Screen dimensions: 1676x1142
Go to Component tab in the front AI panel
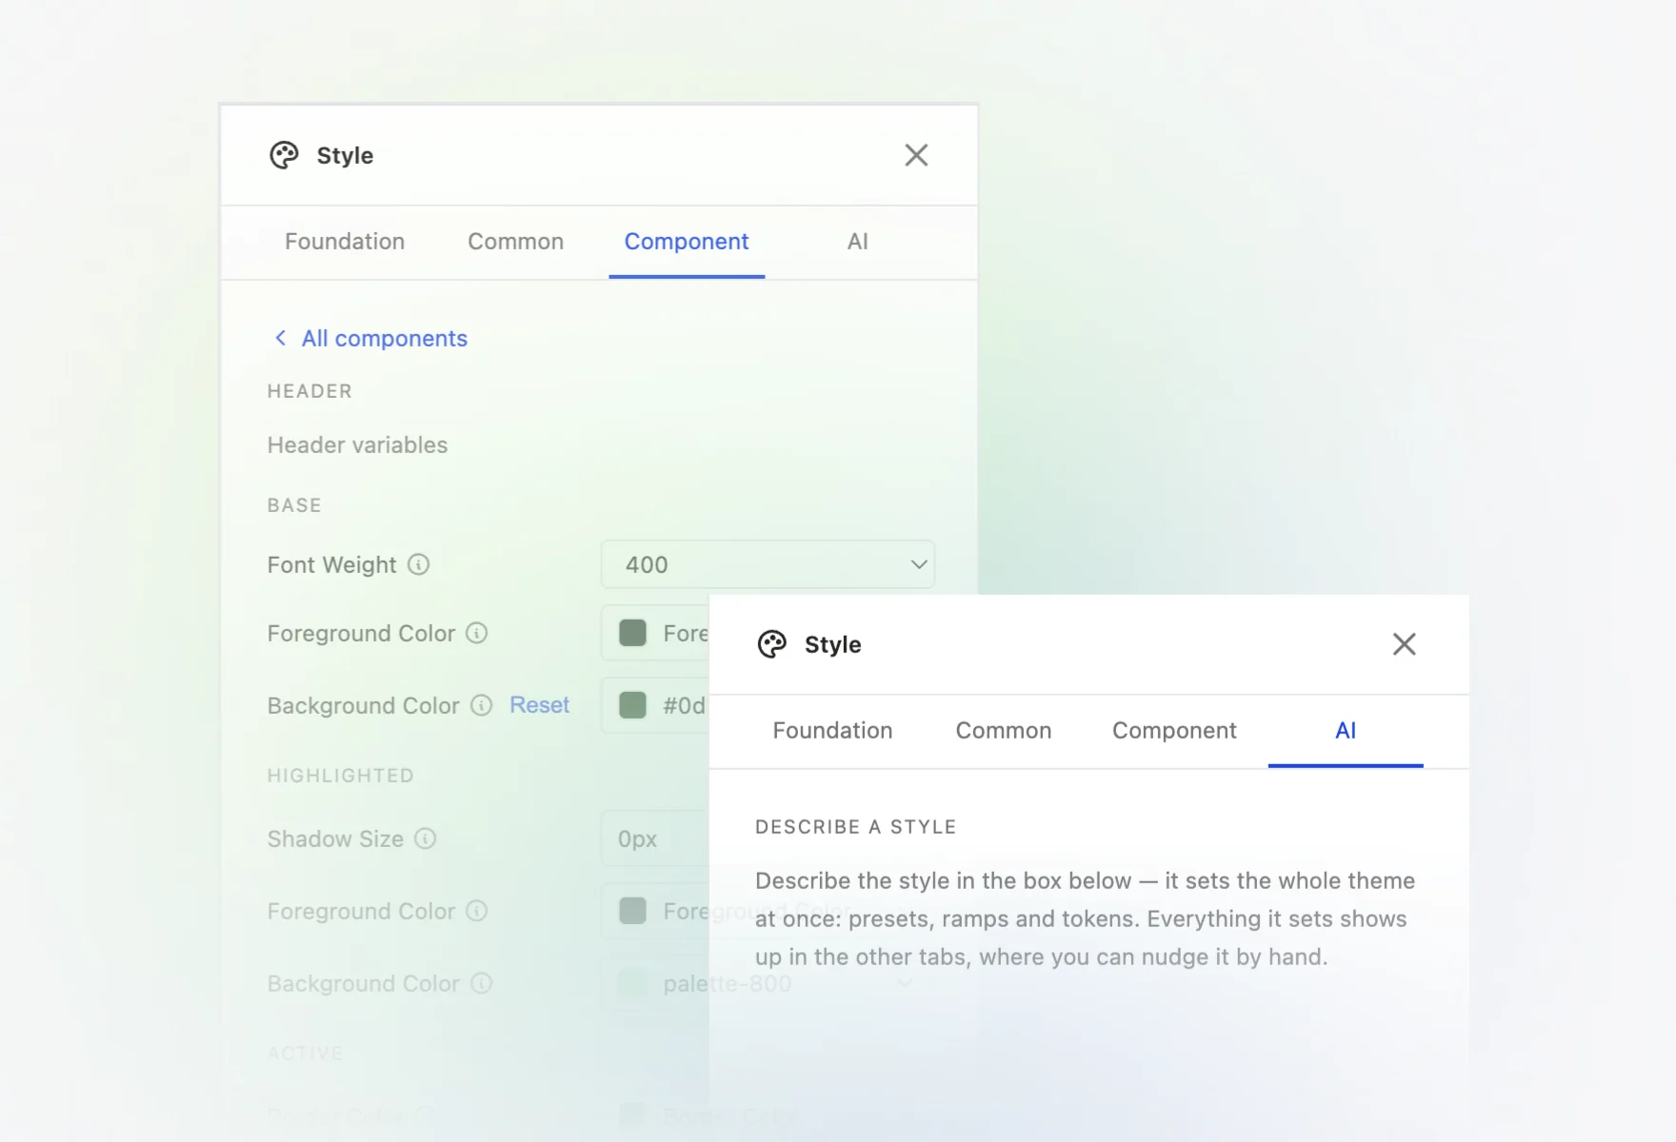pos(1174,731)
